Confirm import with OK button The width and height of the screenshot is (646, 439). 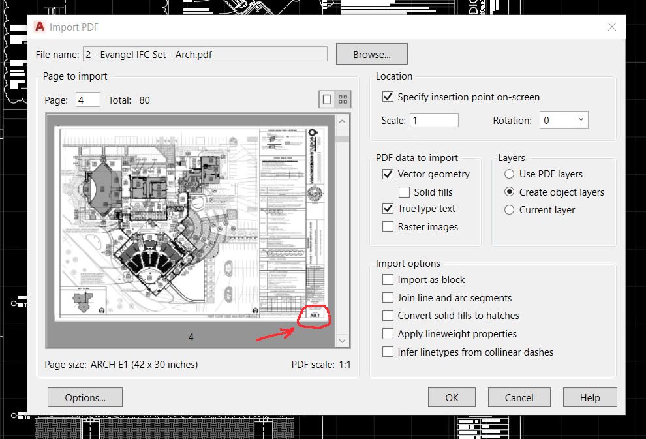(452, 397)
